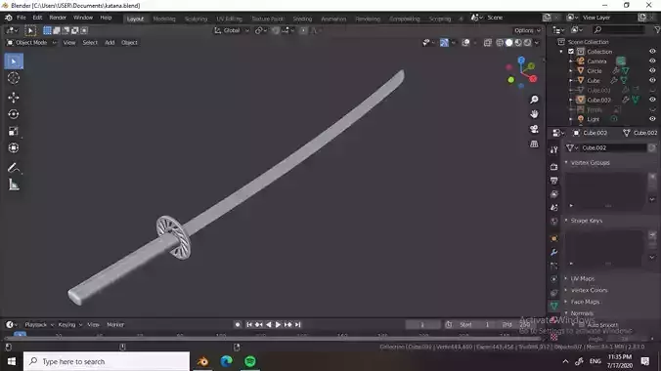The width and height of the screenshot is (661, 371).
Task: Open the Physics properties tab
Action: click(553, 279)
